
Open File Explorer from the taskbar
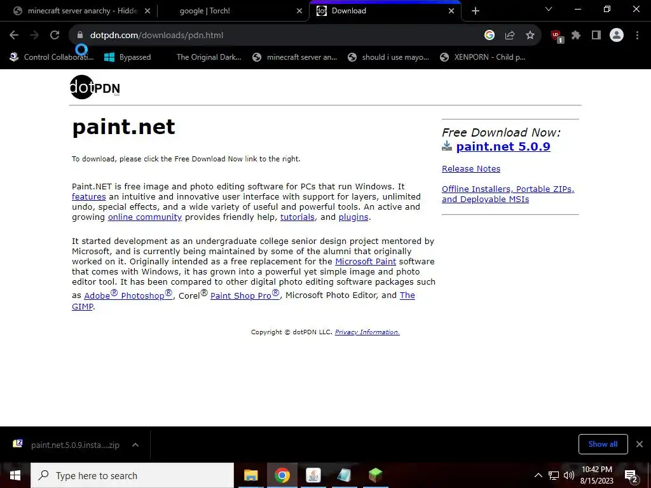pos(250,475)
